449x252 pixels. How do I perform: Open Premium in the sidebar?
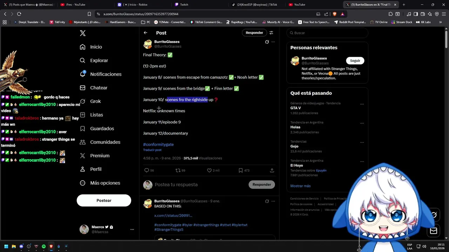pyautogui.click(x=94, y=156)
